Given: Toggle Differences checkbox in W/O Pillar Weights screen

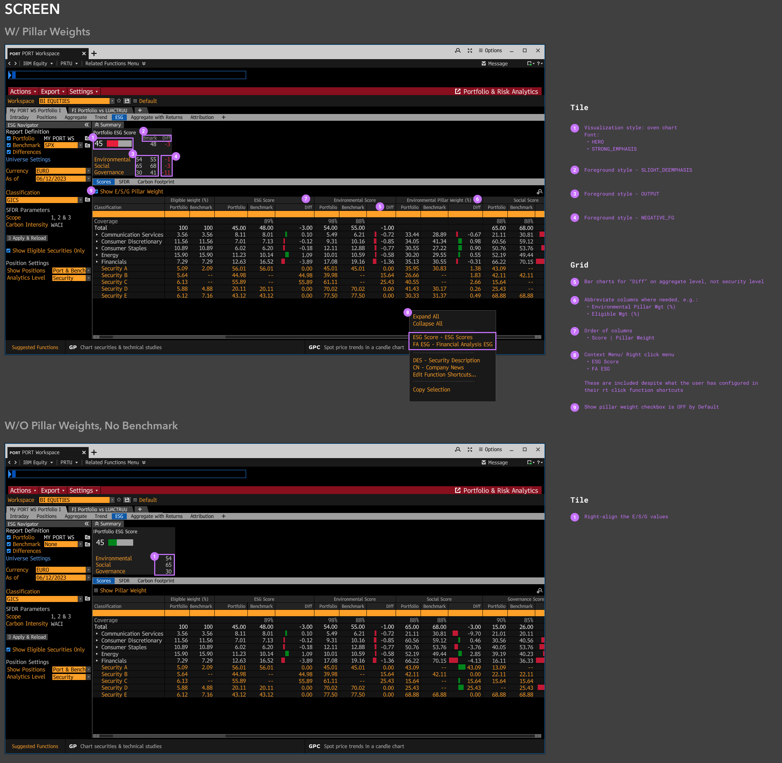Looking at the screenshot, I should (x=9, y=551).
